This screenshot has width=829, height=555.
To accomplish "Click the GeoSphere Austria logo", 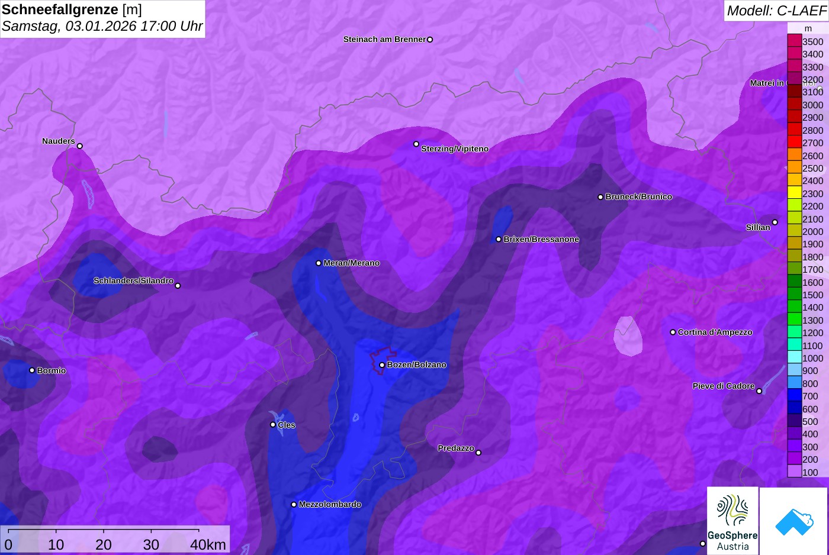I will click(x=732, y=521).
